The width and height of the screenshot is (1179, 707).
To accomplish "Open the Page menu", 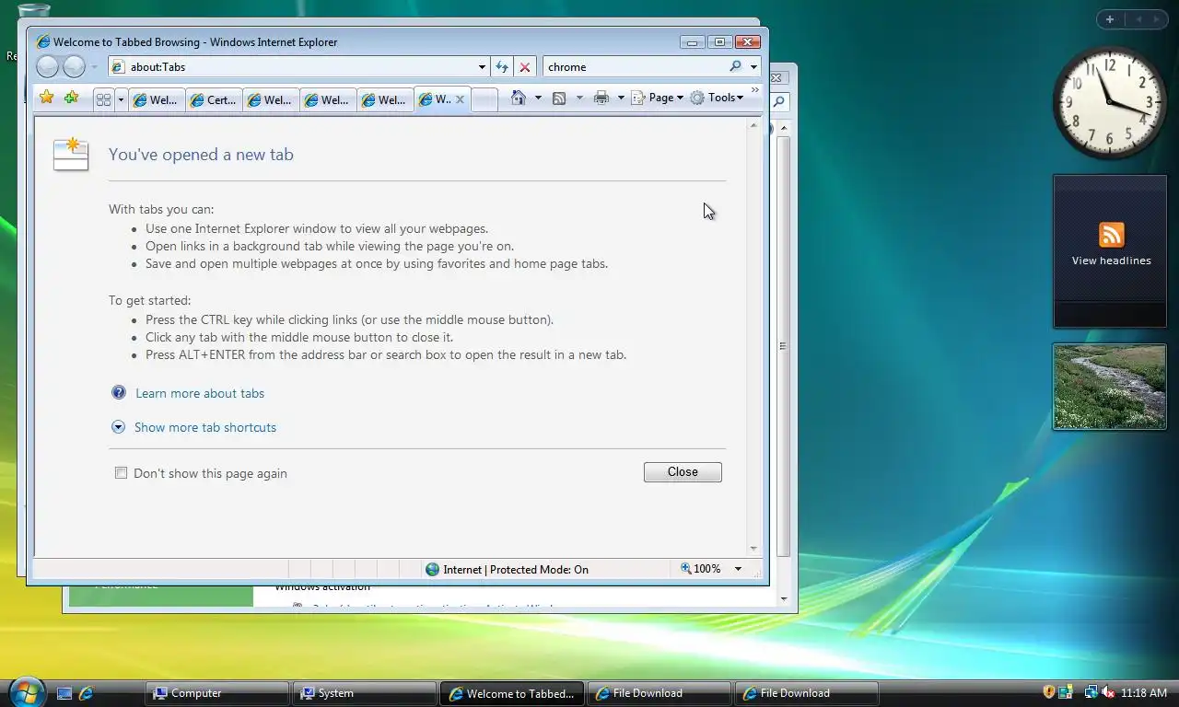I will (x=658, y=98).
